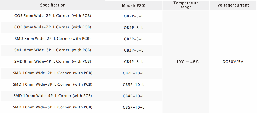Click the Temperature range column header
The height and width of the screenshot is (115, 257).
click(186, 5)
